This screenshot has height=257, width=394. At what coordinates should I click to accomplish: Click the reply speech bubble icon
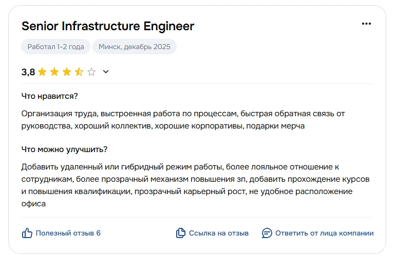(267, 233)
